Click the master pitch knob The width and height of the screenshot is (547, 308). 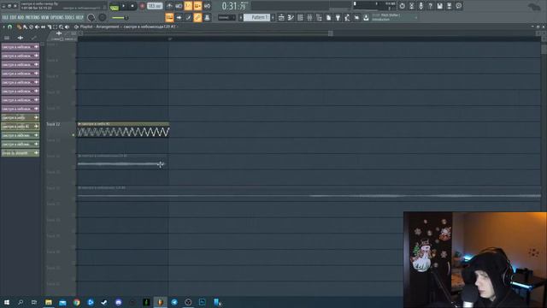[103, 17]
